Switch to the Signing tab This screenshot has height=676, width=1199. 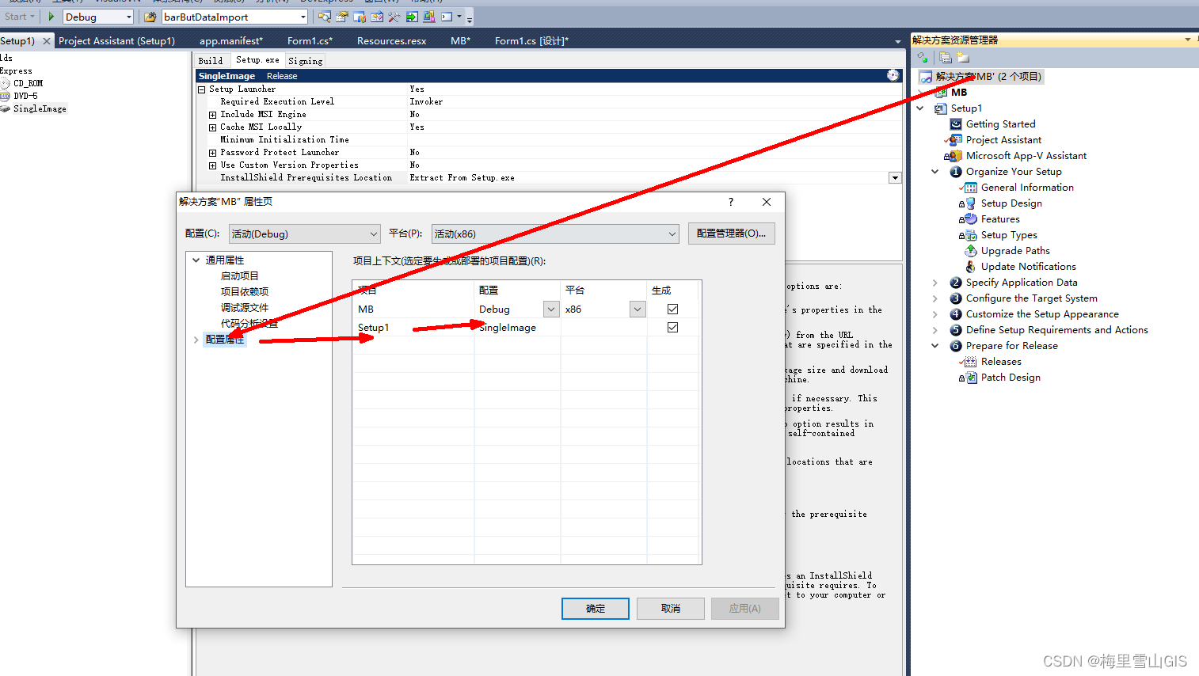306,60
